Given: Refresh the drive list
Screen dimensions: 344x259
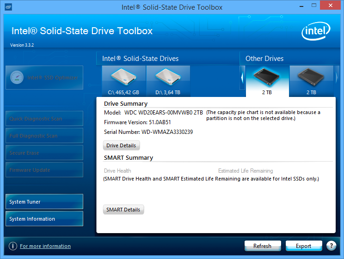Looking at the screenshot, I should click(263, 246).
